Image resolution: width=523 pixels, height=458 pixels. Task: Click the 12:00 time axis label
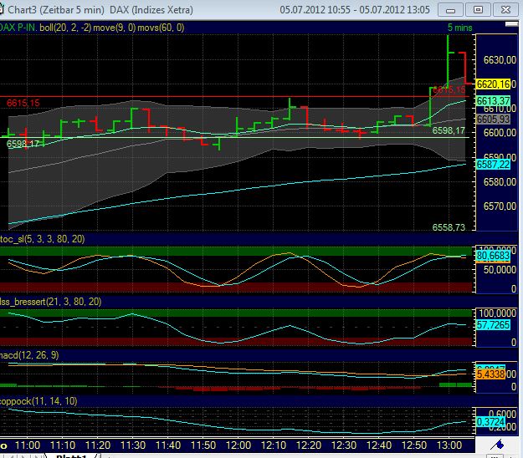238,445
